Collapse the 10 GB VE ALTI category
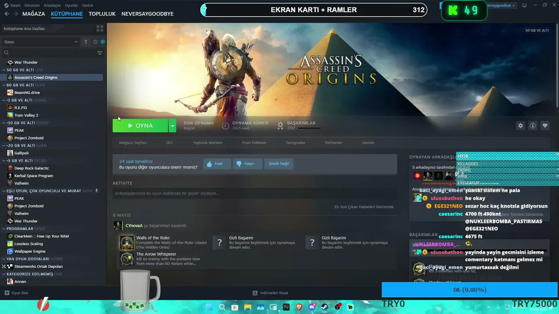 pos(4,123)
